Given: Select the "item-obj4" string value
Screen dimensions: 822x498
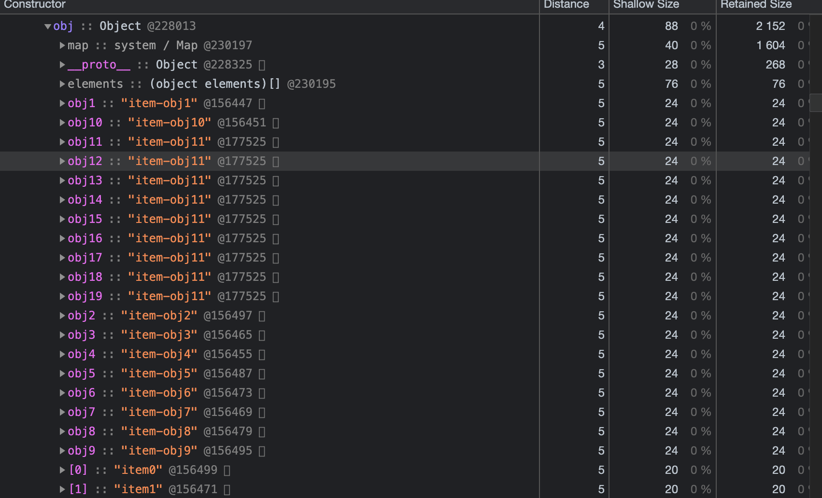Looking at the screenshot, I should click(159, 354).
